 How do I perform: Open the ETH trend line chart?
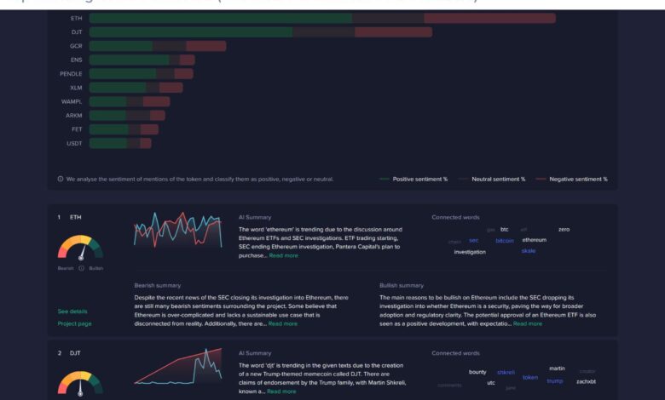pos(177,230)
